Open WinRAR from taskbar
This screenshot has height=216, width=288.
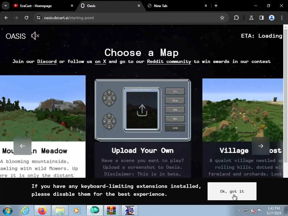click(x=111, y=210)
